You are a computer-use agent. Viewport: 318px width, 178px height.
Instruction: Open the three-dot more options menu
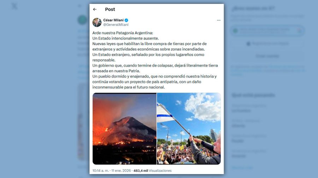tap(219, 20)
